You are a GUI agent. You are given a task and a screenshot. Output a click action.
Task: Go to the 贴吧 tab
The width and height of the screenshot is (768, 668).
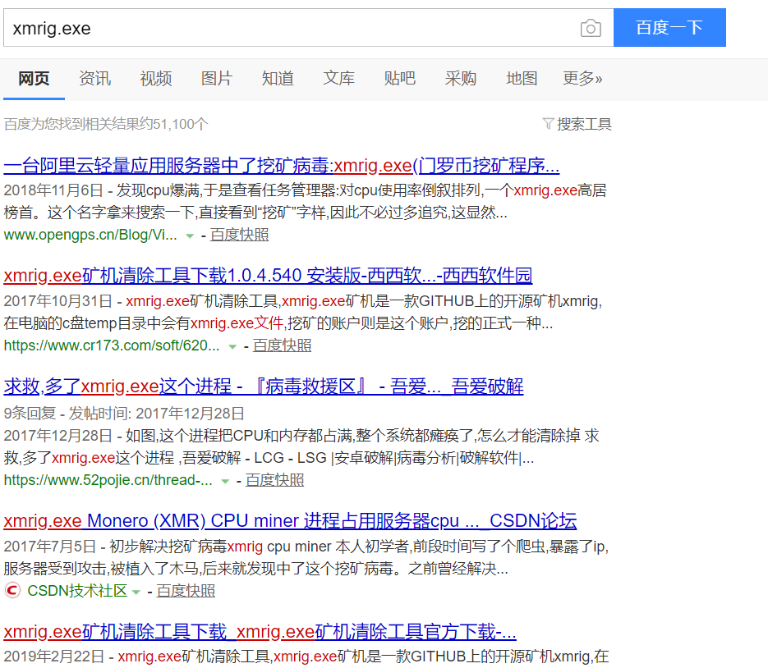[400, 79]
